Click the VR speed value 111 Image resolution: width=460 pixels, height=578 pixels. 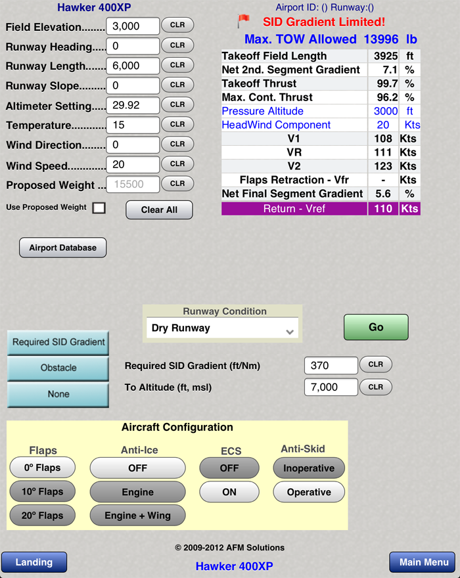[383, 152]
